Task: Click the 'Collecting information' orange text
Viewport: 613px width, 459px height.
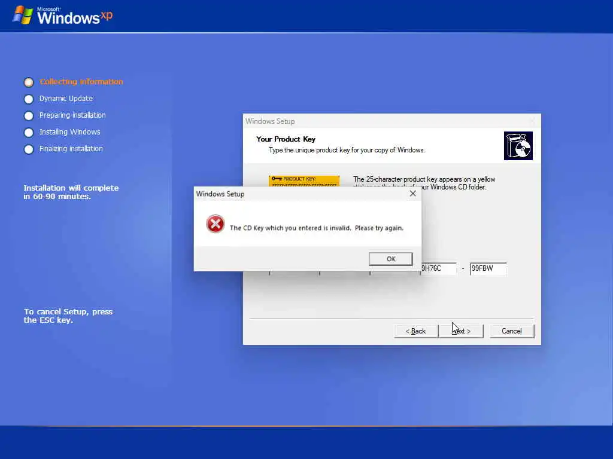Action: (x=81, y=81)
